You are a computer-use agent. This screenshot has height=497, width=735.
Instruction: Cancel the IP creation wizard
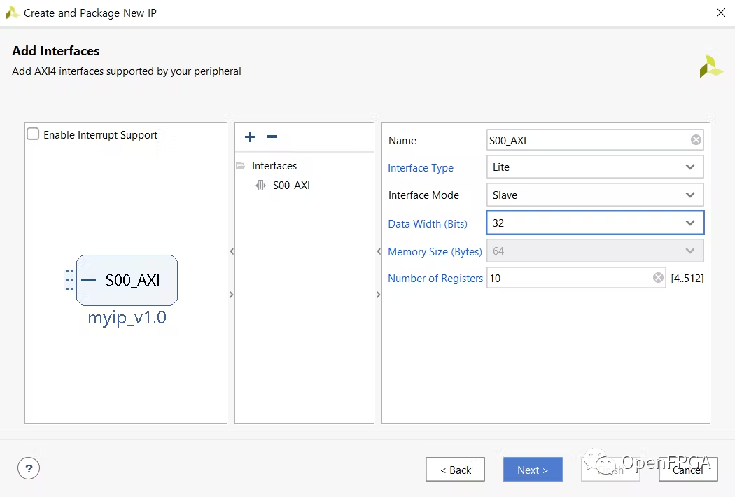pyautogui.click(x=687, y=470)
